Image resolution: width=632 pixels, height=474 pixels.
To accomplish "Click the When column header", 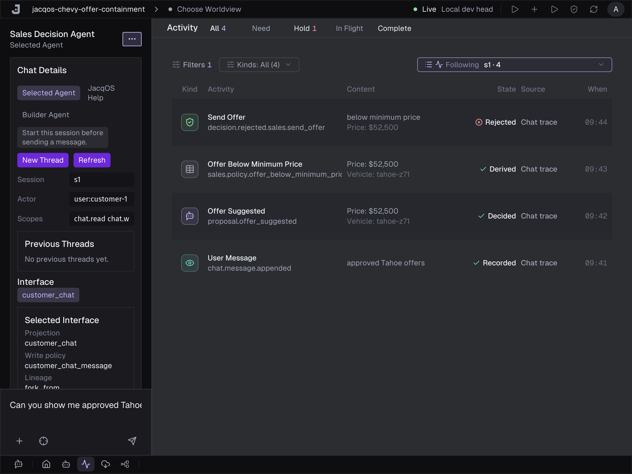I will (597, 89).
